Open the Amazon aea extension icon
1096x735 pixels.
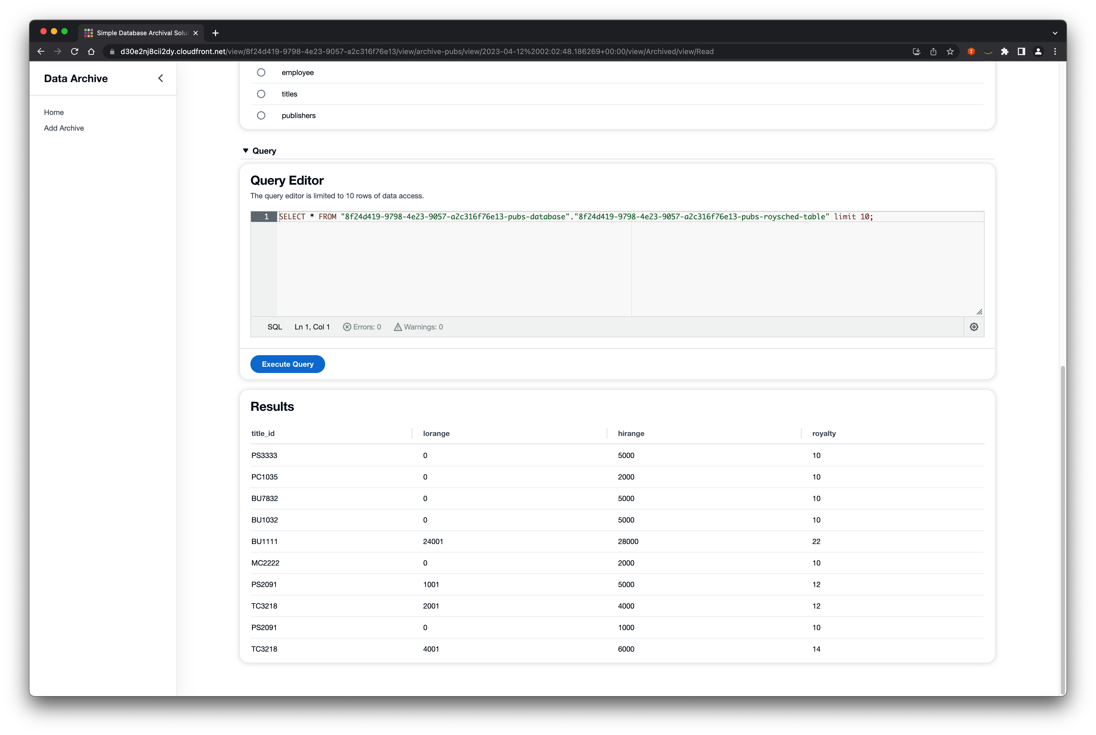[988, 52]
